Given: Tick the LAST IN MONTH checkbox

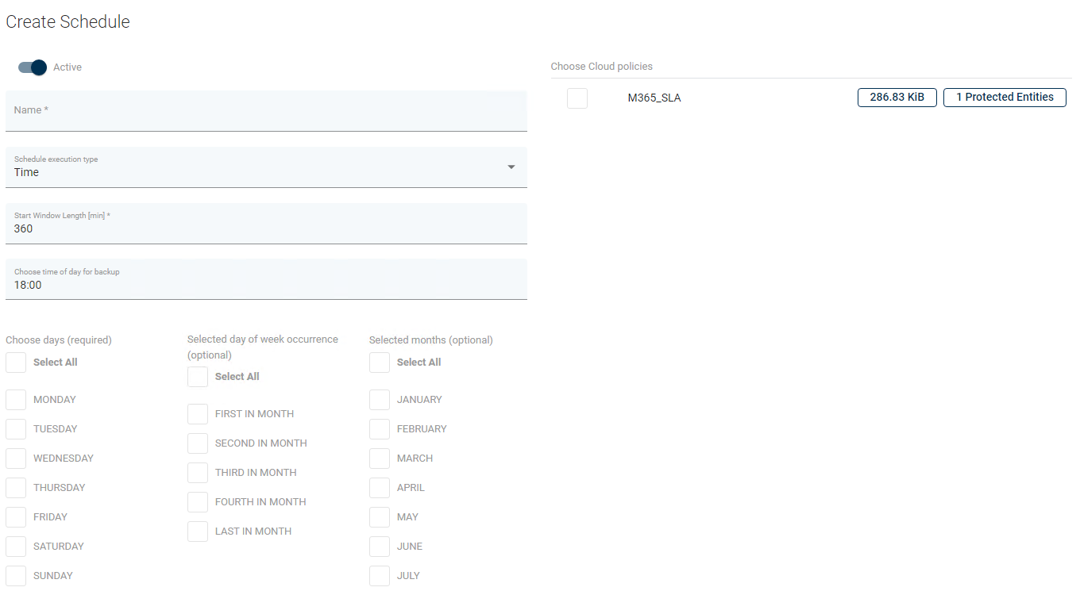Looking at the screenshot, I should 198,532.
